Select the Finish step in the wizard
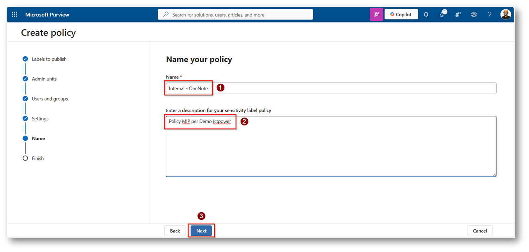Screen dimensions: 529x252 tap(38, 158)
